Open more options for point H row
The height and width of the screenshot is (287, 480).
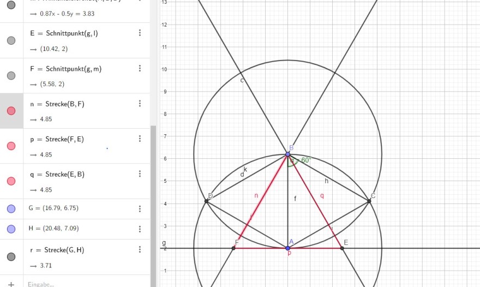(140, 229)
